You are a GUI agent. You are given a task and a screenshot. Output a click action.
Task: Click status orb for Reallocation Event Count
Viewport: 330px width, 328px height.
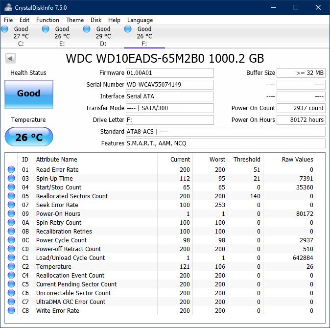(11, 275)
